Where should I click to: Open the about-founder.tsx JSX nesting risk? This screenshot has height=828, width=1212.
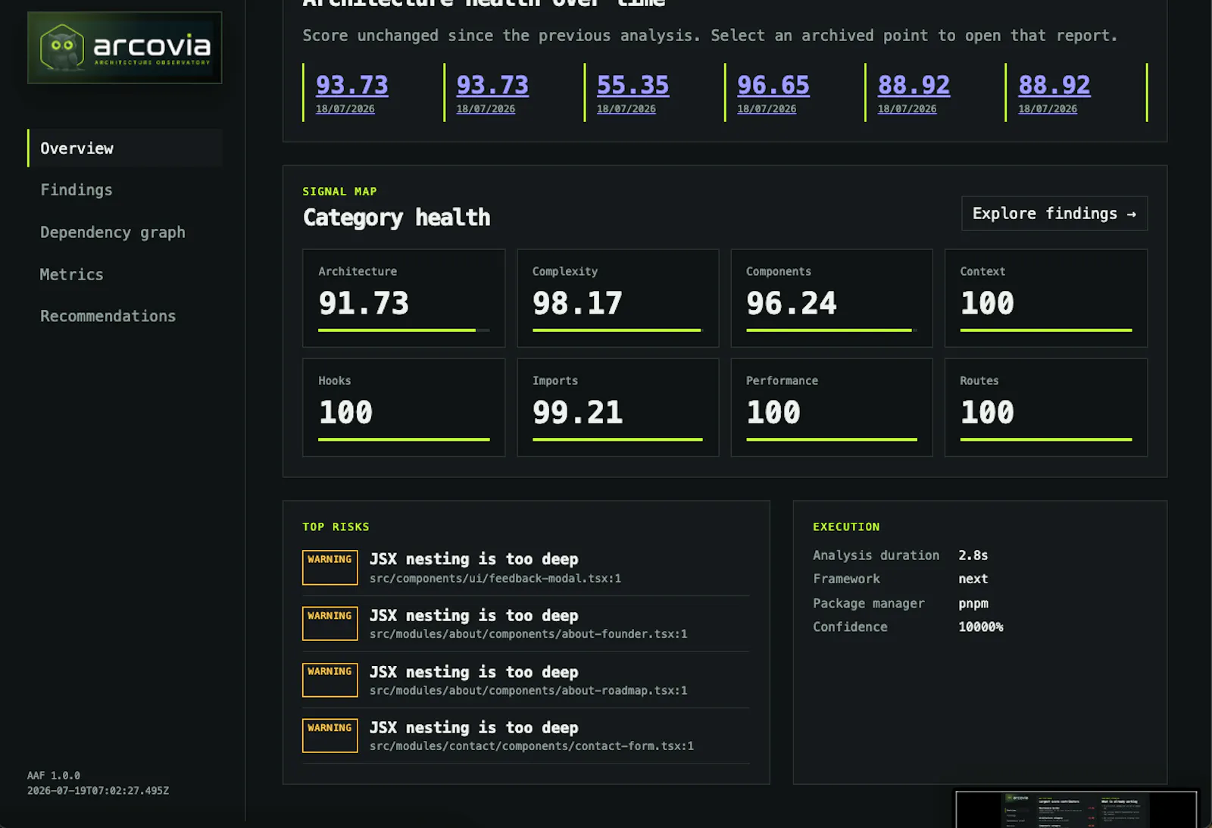526,623
